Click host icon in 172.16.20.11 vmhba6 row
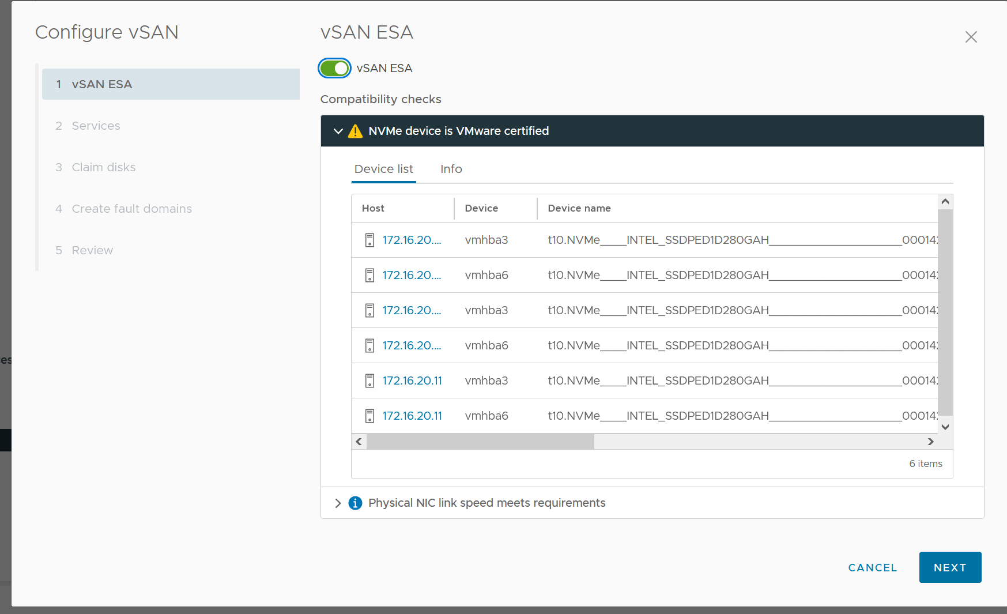 click(x=370, y=416)
